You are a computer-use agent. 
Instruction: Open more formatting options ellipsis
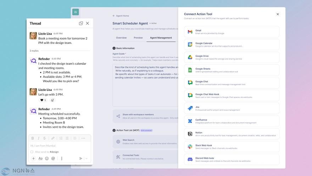click(x=83, y=138)
